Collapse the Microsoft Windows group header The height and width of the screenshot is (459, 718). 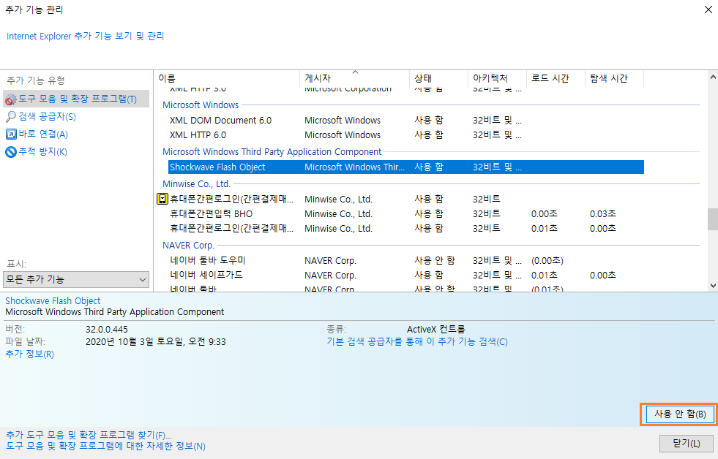[201, 105]
